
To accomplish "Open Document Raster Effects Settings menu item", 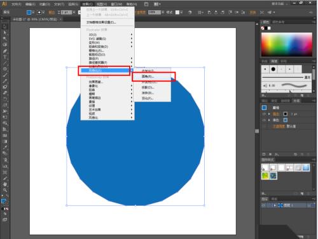I will [101, 22].
